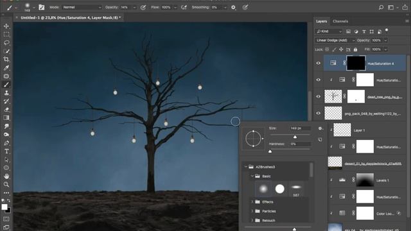Open the Layers panel options menu
This screenshot has width=411, height=231.
pyautogui.click(x=407, y=21)
